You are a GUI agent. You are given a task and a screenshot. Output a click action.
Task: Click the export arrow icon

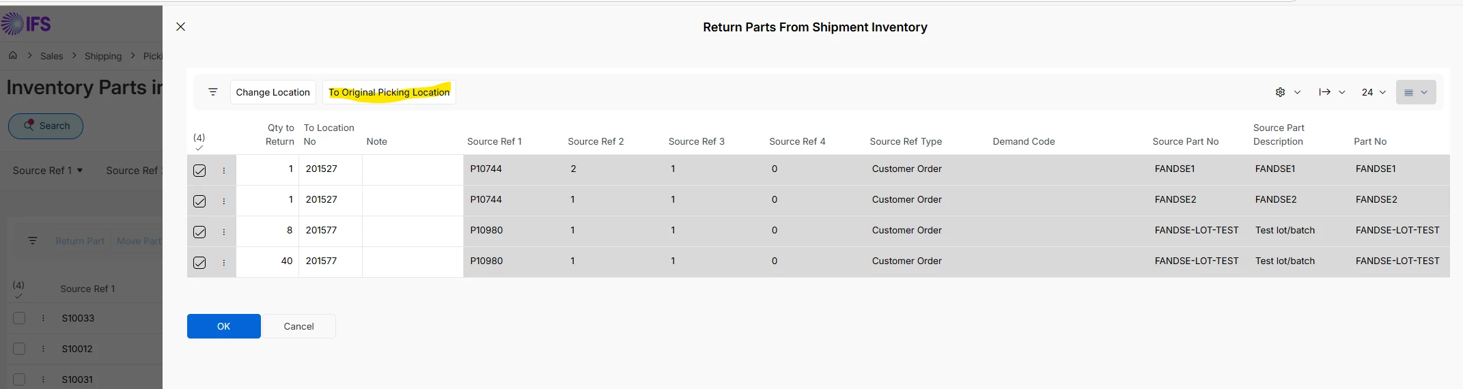[1325, 92]
